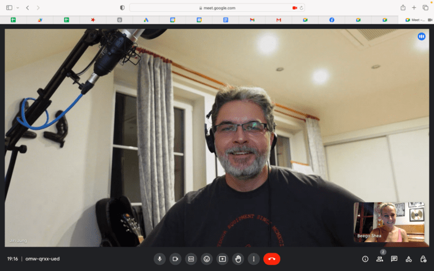Open the Safari share menu
The image size is (434, 271).
pos(403,8)
